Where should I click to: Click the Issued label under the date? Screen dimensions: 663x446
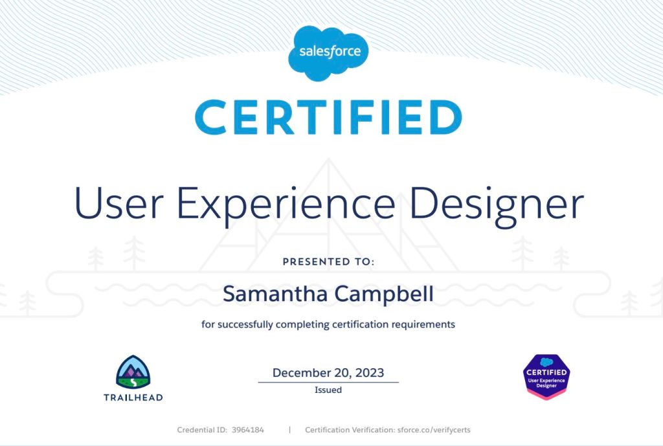click(328, 390)
